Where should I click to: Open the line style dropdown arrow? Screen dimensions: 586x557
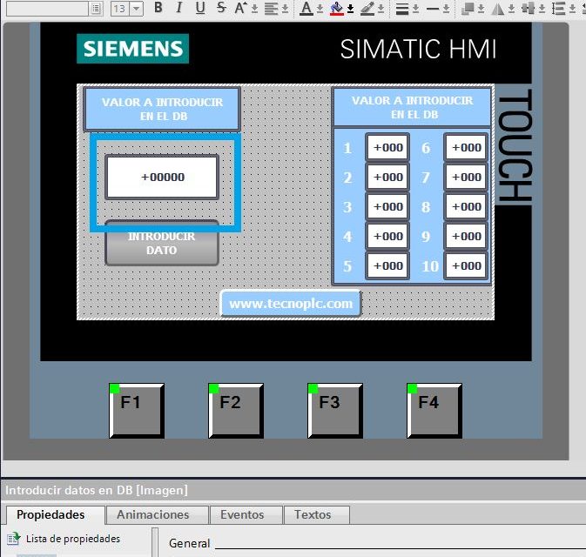click(446, 9)
